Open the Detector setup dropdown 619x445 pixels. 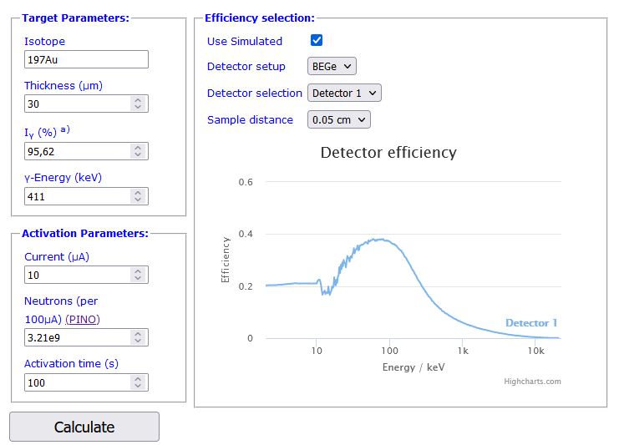point(332,66)
